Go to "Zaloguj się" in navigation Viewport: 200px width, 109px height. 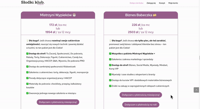tap(151, 3)
